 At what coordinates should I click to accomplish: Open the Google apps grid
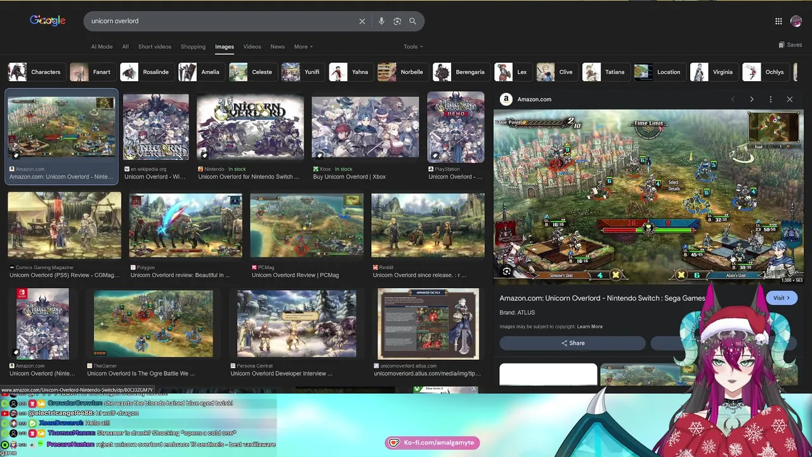(x=778, y=22)
